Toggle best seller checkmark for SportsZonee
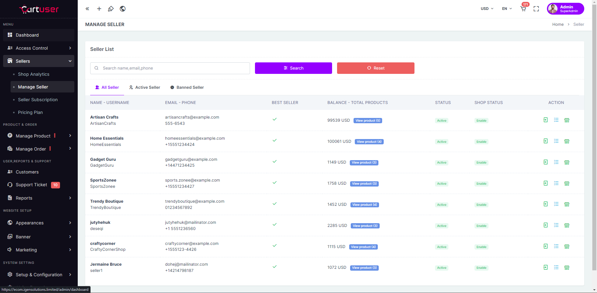Viewport: 597px width, 293px height. click(x=275, y=183)
